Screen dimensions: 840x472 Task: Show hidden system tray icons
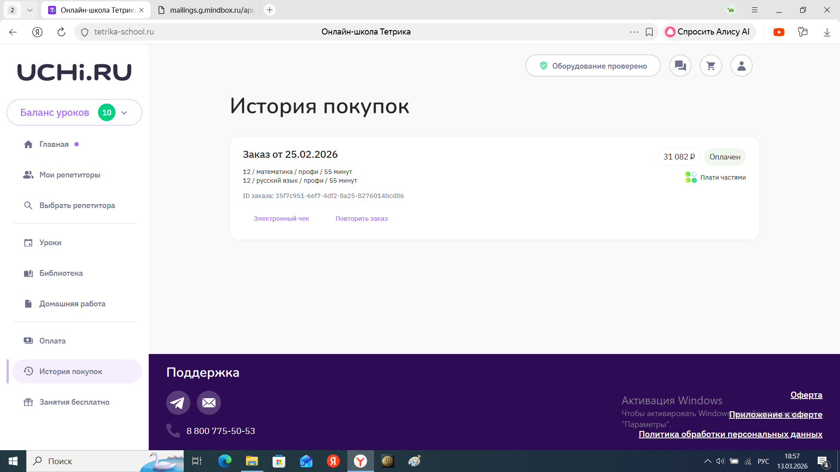(x=707, y=461)
